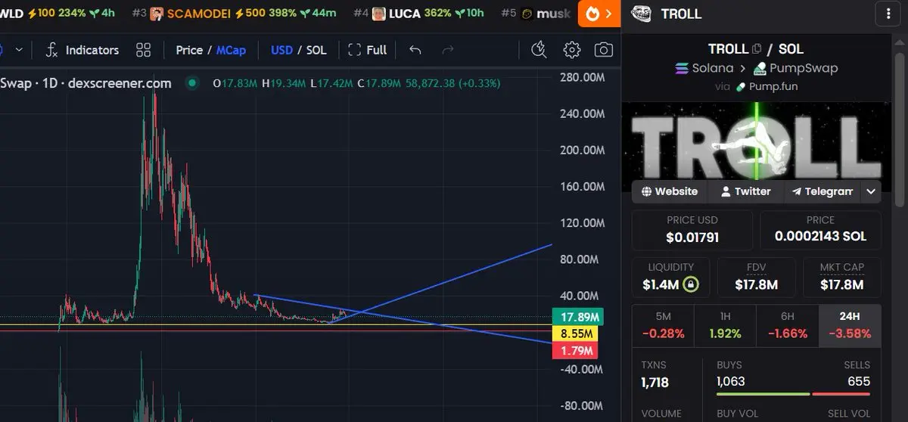The width and height of the screenshot is (908, 422).
Task: Click the TROLL banner image
Action: (757, 141)
